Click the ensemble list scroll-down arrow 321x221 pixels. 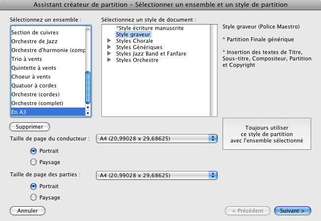click(88, 114)
